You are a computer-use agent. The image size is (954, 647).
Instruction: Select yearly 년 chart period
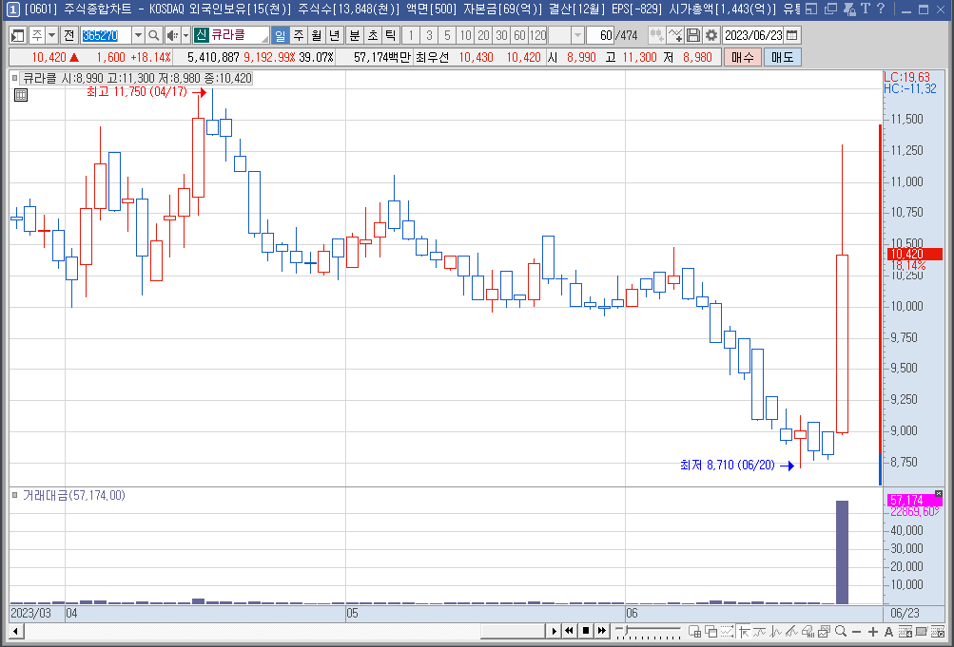click(335, 36)
